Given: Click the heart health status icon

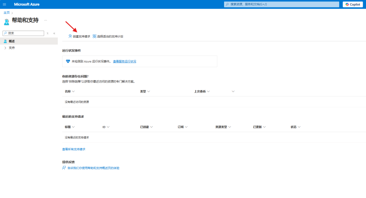Looking at the screenshot, I should (68, 61).
